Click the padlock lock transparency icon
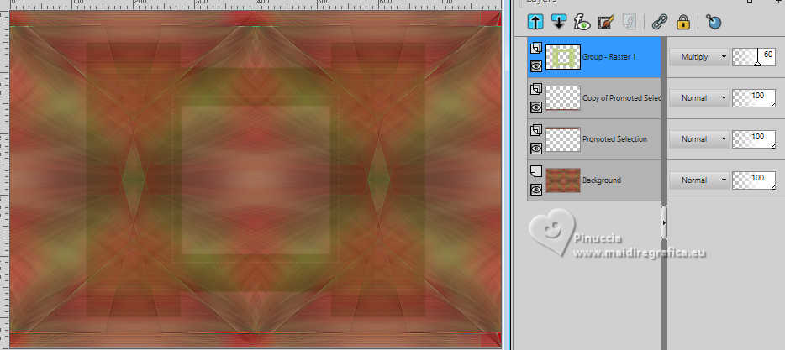The height and width of the screenshot is (350, 785). pos(682,22)
